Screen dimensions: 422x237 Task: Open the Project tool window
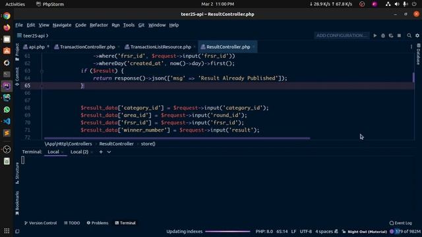(17, 51)
